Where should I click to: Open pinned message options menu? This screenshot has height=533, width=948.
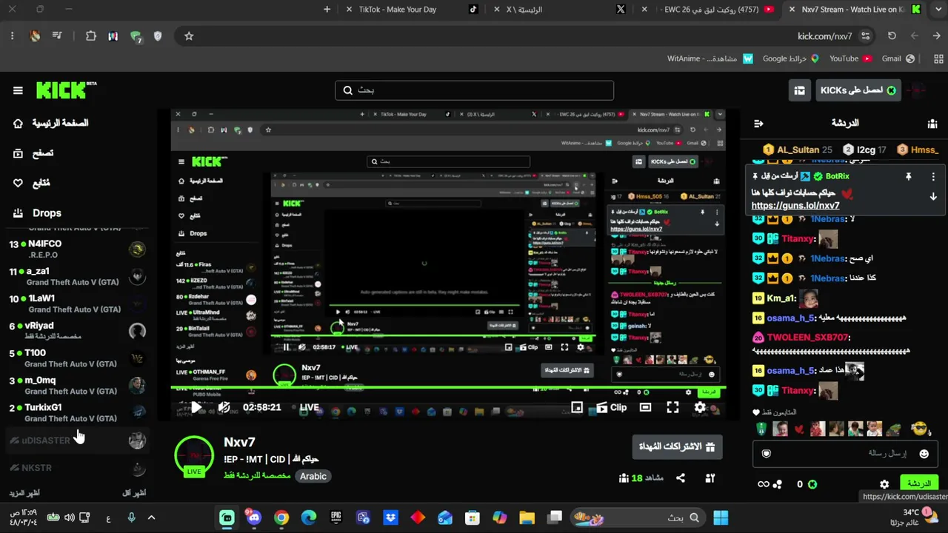click(933, 177)
